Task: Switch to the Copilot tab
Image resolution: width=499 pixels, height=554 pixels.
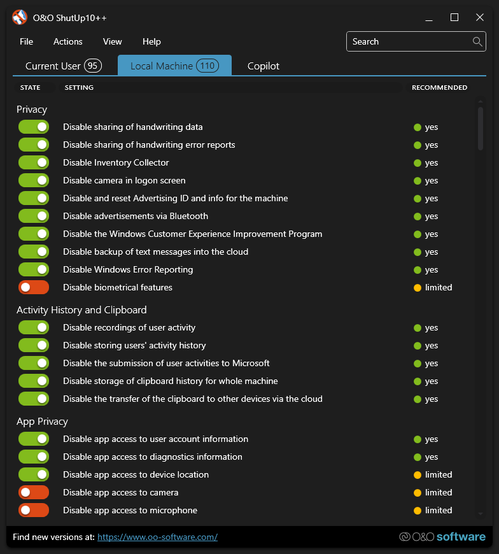Action: [264, 66]
